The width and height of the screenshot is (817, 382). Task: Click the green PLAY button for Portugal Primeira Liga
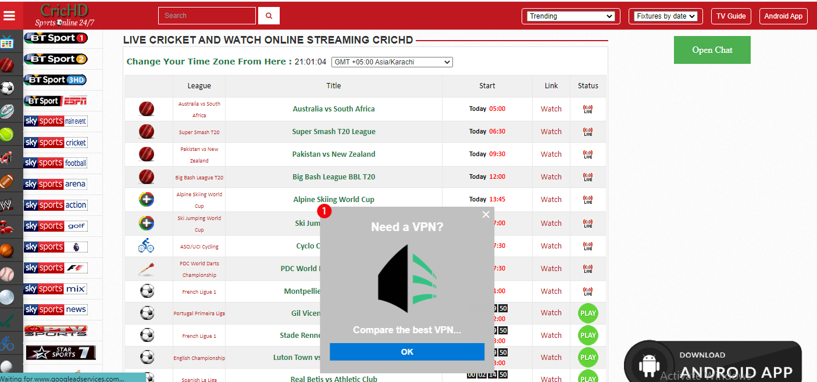[588, 313]
